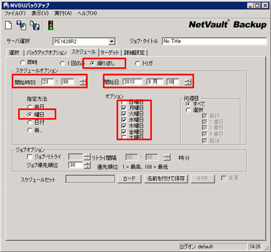Open the 表示(V) menu
271x252 pixels.
click(x=40, y=13)
